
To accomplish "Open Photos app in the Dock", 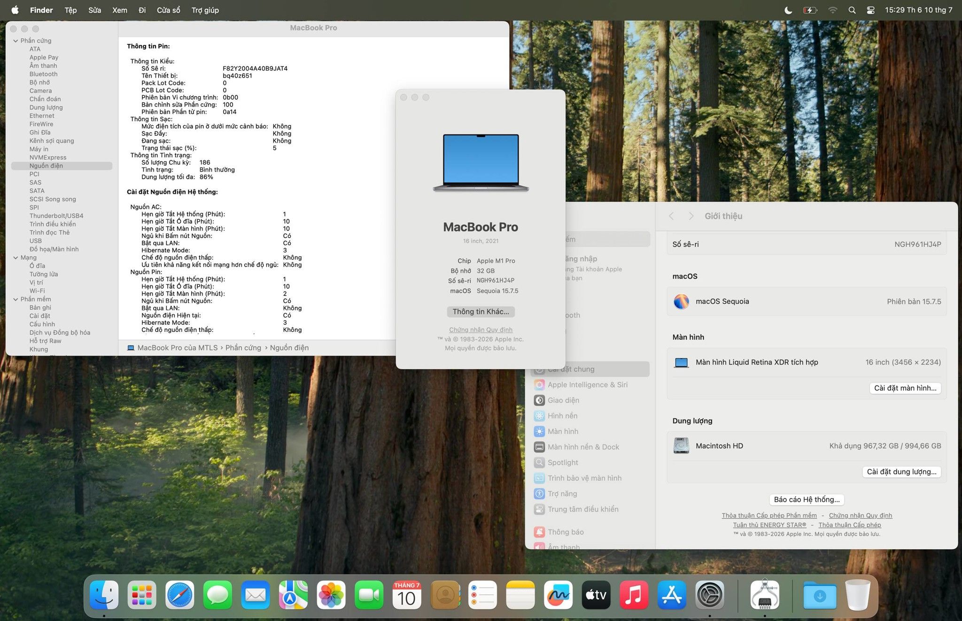I will pos(331,595).
